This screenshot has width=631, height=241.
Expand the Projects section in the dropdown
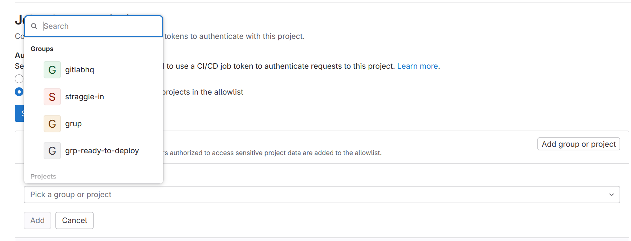coord(43,176)
